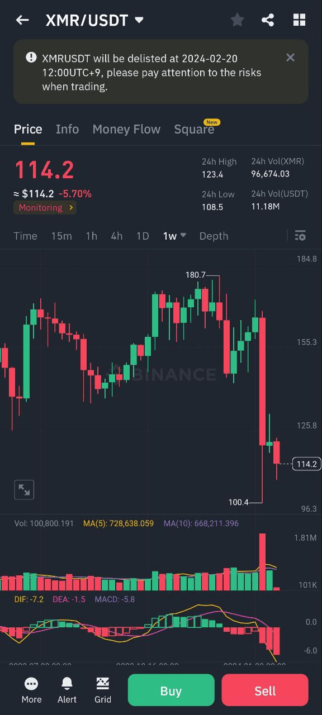Image resolution: width=322 pixels, height=715 pixels.
Task: Expand the XMR/USDT pair selector dropdown
Action: (139, 20)
